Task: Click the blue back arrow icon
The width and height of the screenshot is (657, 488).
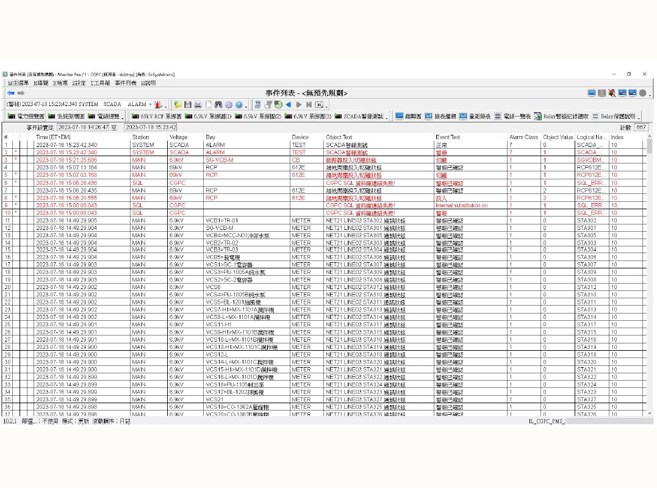Action: (x=10, y=93)
